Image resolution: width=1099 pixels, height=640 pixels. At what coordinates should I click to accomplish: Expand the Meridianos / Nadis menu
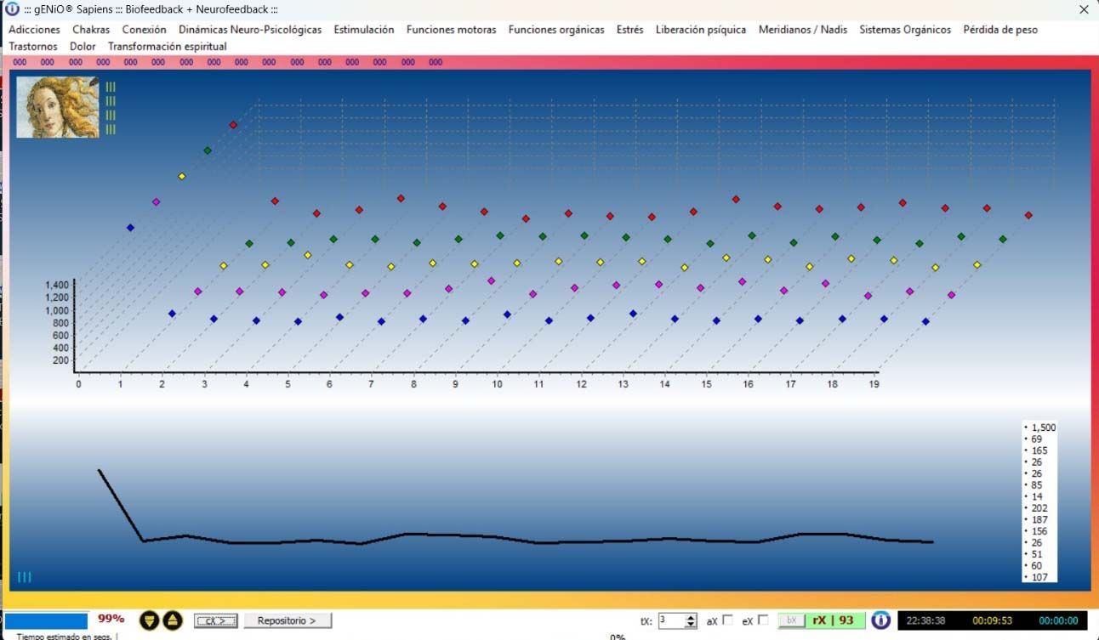tap(802, 30)
